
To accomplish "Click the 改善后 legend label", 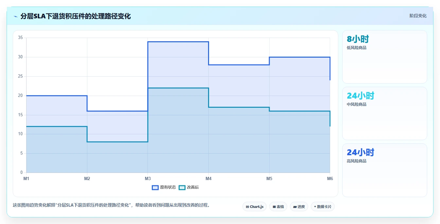I will click(193, 188).
